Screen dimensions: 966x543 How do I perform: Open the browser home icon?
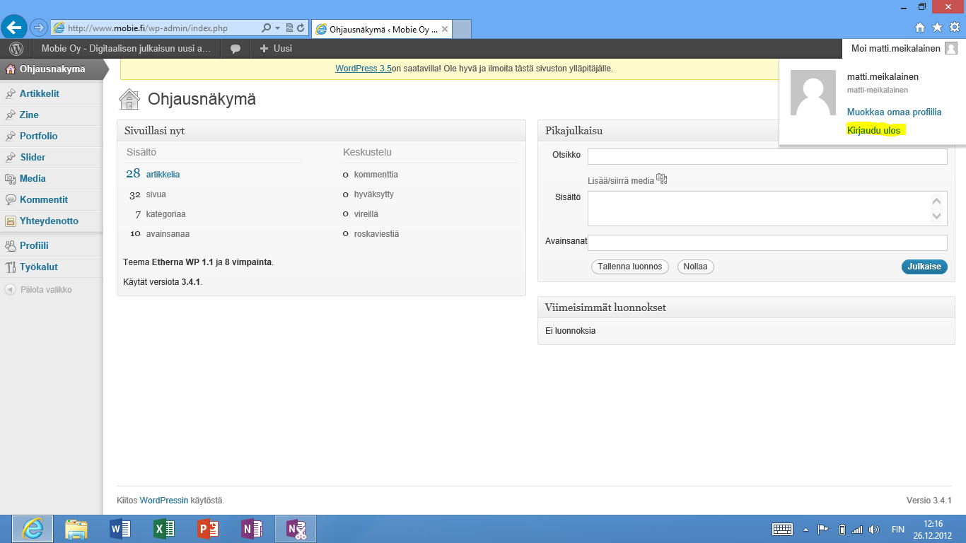coord(920,28)
